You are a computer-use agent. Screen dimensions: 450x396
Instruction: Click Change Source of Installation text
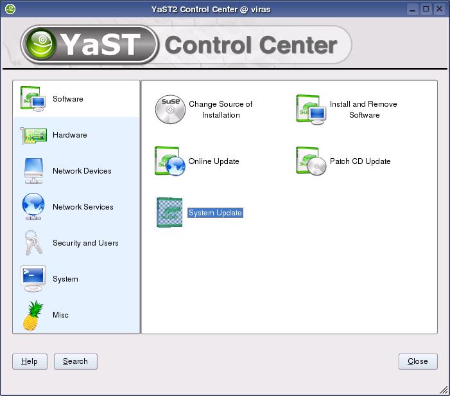pos(221,109)
